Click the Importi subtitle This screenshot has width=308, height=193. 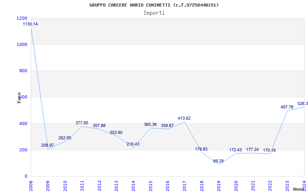point(154,13)
